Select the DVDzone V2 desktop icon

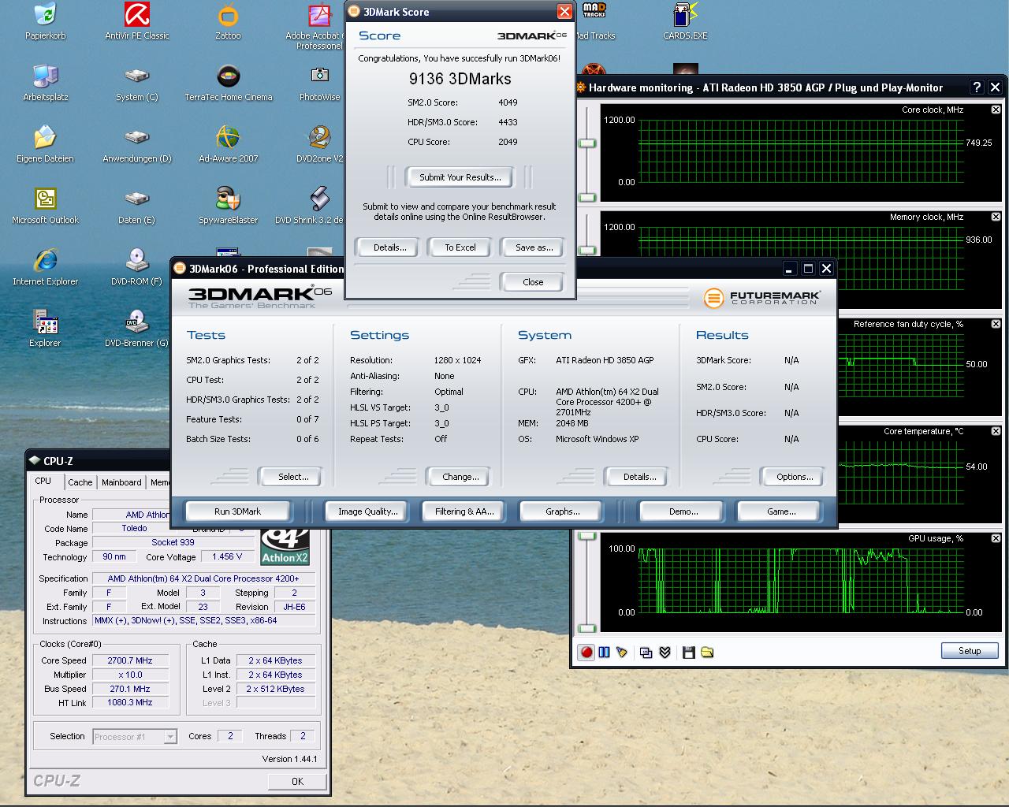pyautogui.click(x=319, y=144)
